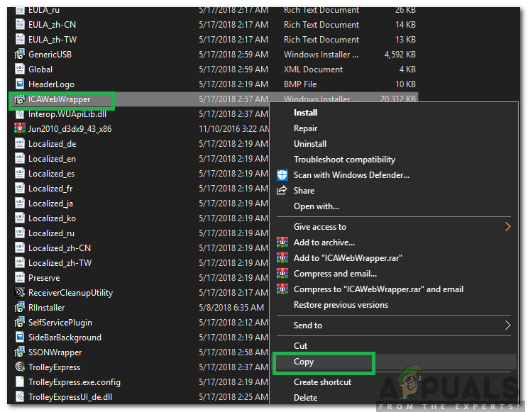Screen dimensions: 528x412
Task: Click the Preserve file icon
Action: [20, 278]
